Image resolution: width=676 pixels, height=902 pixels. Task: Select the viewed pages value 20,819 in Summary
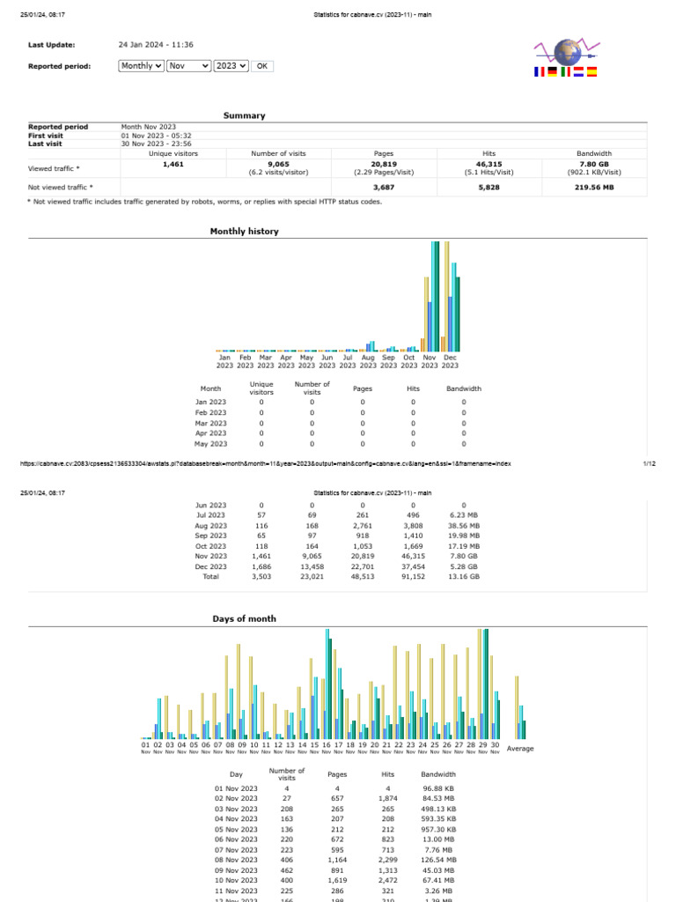click(384, 164)
